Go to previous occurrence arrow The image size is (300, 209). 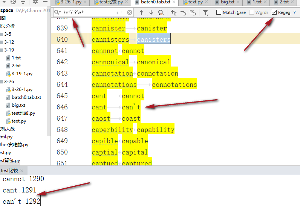coord(141,12)
